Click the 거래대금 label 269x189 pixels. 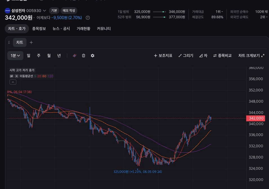click(198, 12)
